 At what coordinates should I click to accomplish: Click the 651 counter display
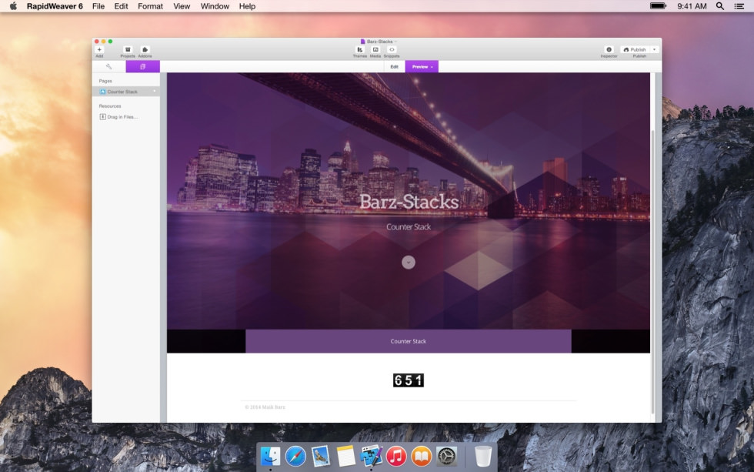pyautogui.click(x=409, y=380)
